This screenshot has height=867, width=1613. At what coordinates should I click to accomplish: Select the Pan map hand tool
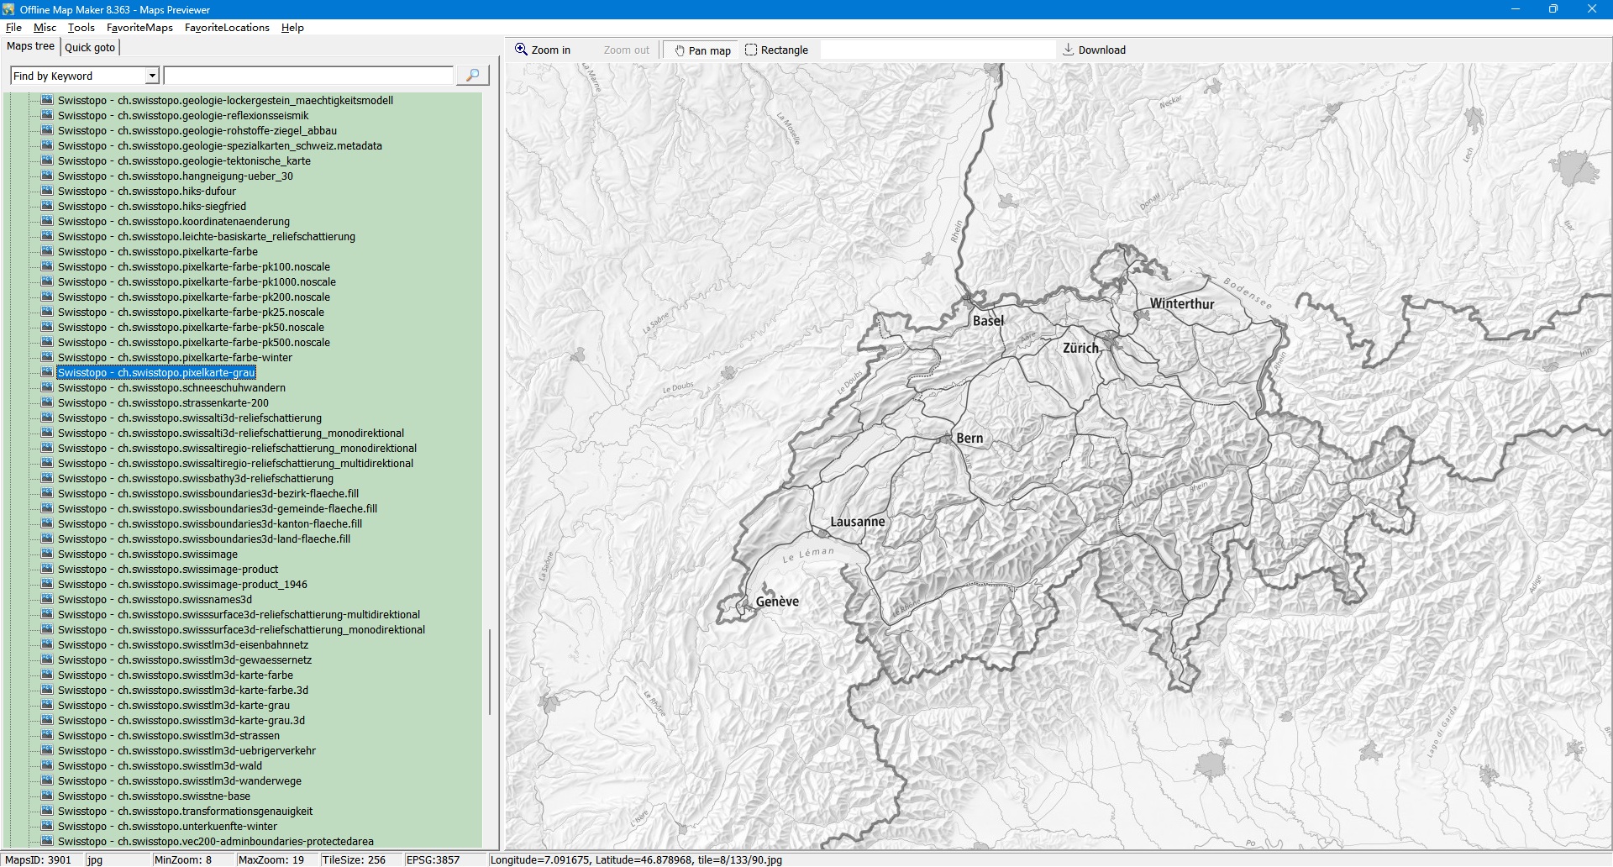pyautogui.click(x=702, y=50)
